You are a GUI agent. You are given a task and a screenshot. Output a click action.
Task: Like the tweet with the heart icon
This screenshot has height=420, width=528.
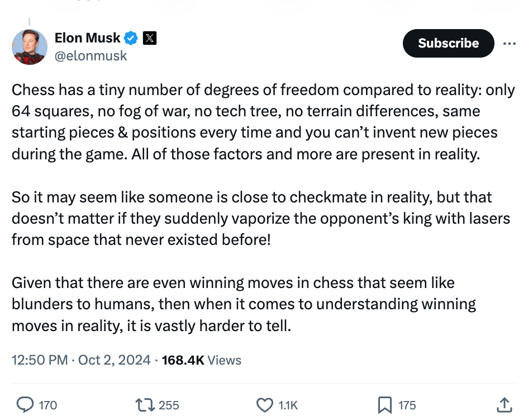[264, 404]
